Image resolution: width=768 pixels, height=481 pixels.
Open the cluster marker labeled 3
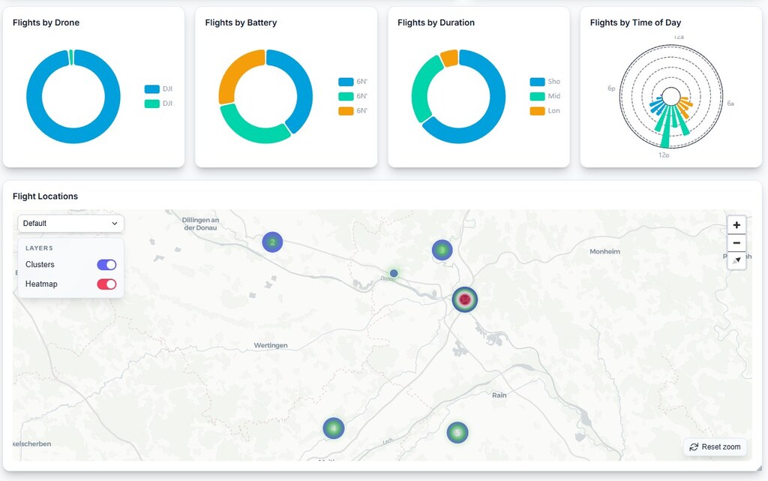click(x=442, y=250)
